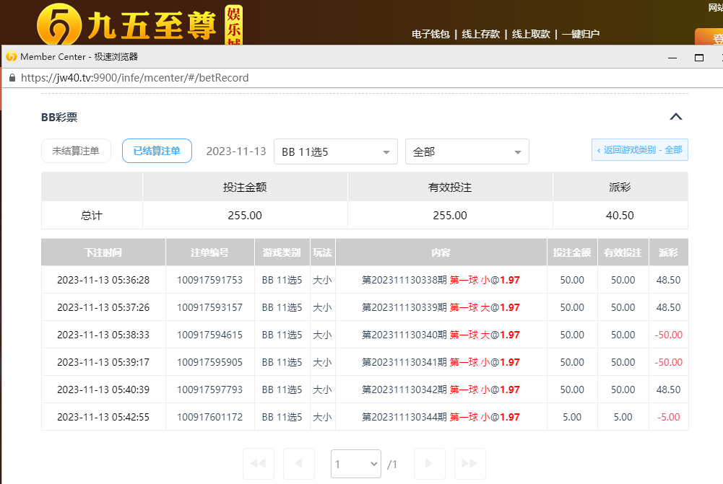Click content of period 202311130344
Screen dimensions: 723x484
point(441,417)
